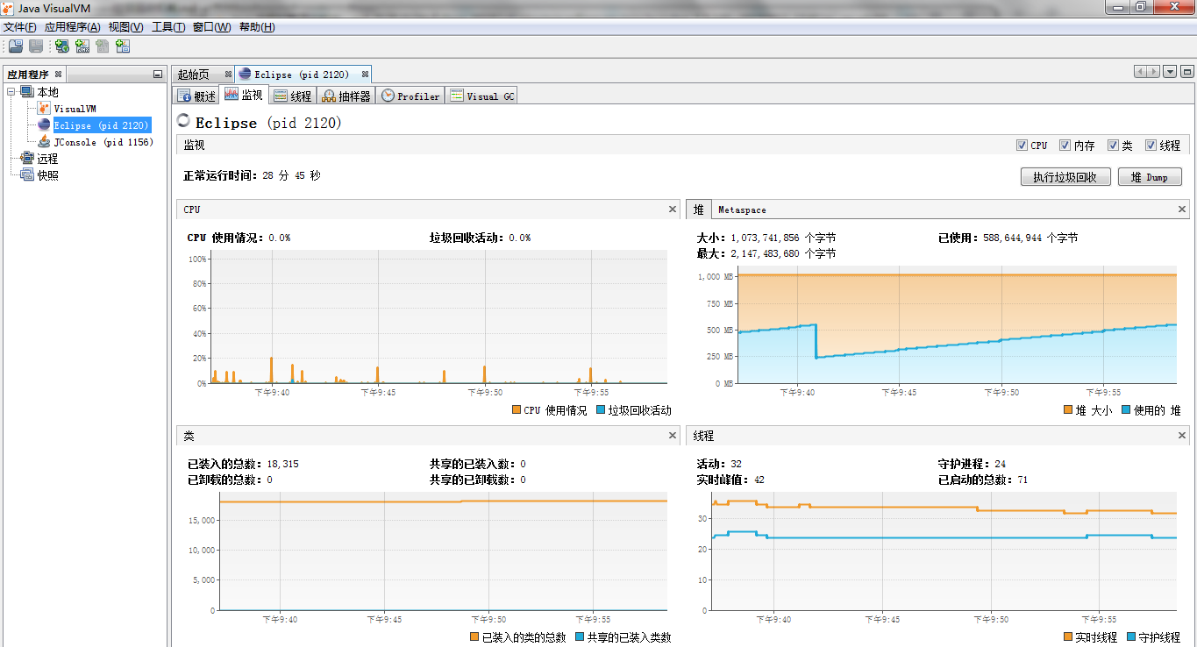This screenshot has height=647, width=1197.
Task: Click the 已装入的类的总数 legend swatch
Action: [474, 636]
